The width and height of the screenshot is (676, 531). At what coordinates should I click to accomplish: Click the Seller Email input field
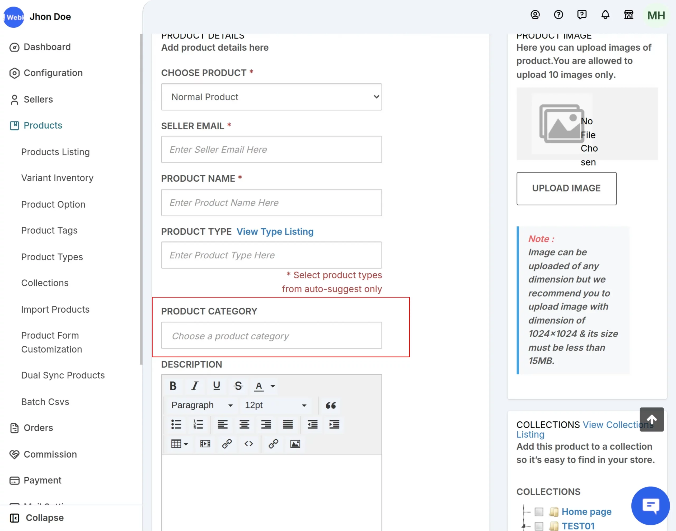[x=271, y=149]
